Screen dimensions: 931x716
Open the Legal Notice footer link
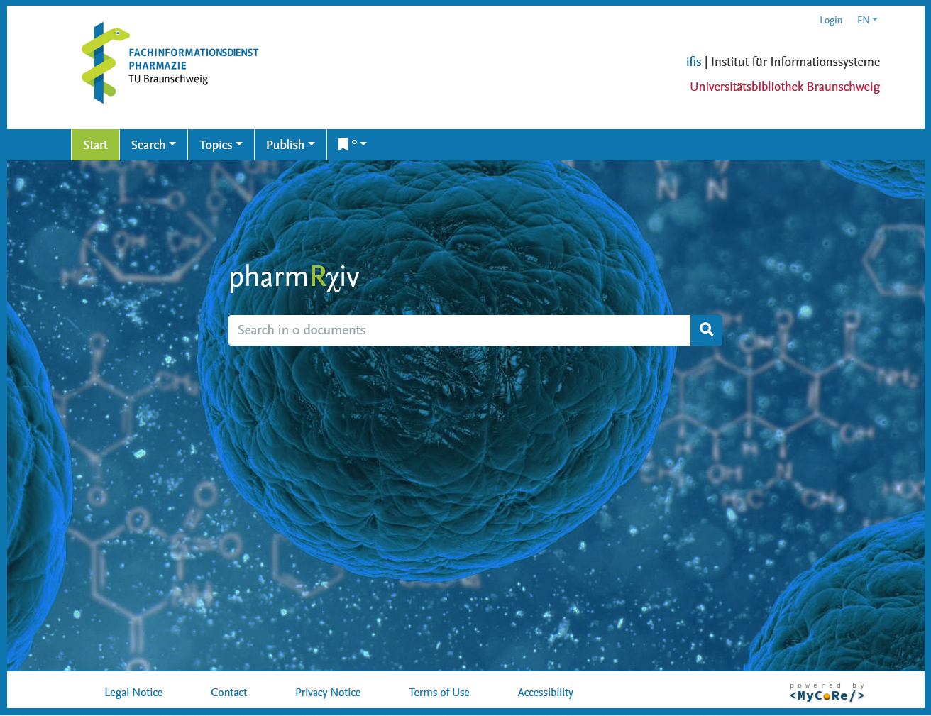point(133,693)
